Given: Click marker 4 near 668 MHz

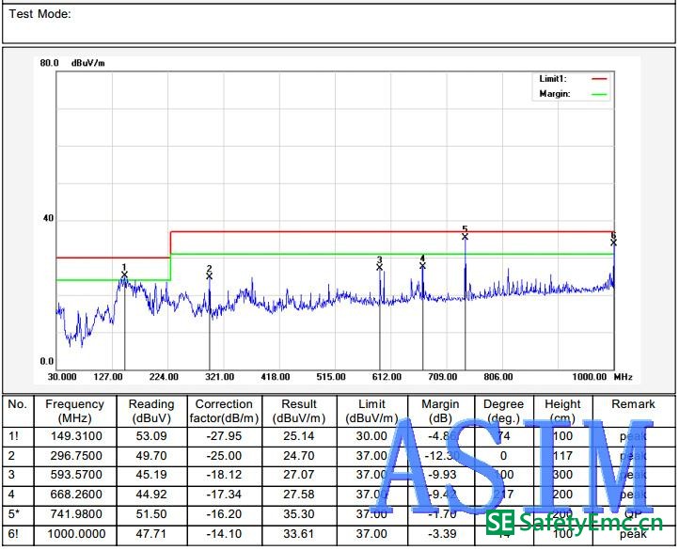Looking at the screenshot, I should tap(422, 265).
